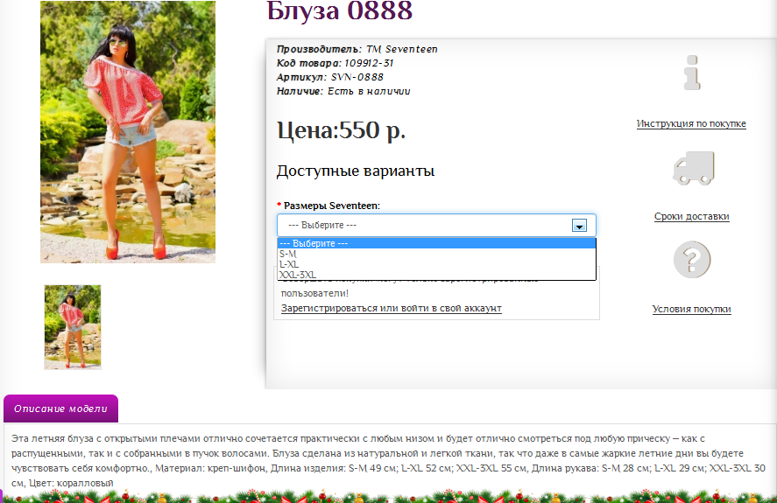Select the XXL-3XL size option
The width and height of the screenshot is (777, 503).
pyautogui.click(x=436, y=275)
